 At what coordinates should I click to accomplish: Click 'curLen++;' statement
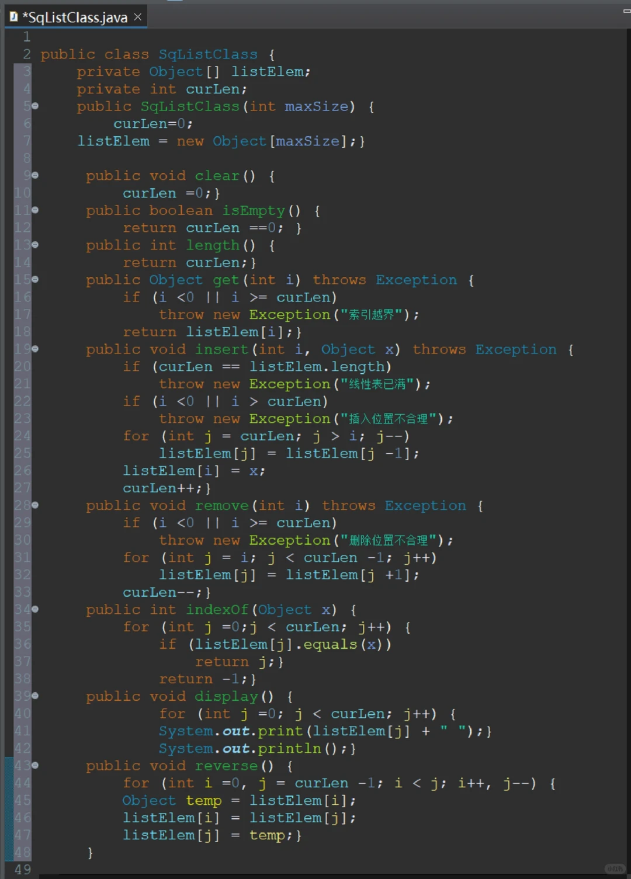(162, 488)
